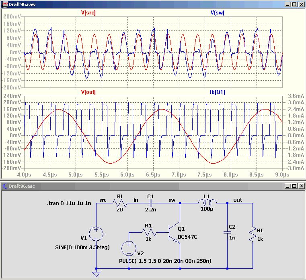Select the V1 sine voltage source symbol
306x280 pixels.
coord(97,234)
